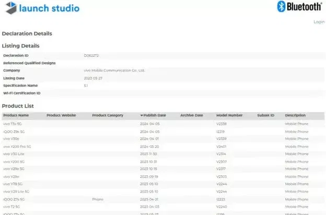The height and width of the screenshot is (215, 326).
Task: Click the Phone category in iQOO Z7s row
Action: (98, 199)
